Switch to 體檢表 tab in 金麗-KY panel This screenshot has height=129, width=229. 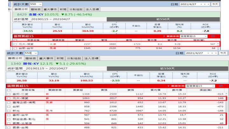[x=36, y=9]
